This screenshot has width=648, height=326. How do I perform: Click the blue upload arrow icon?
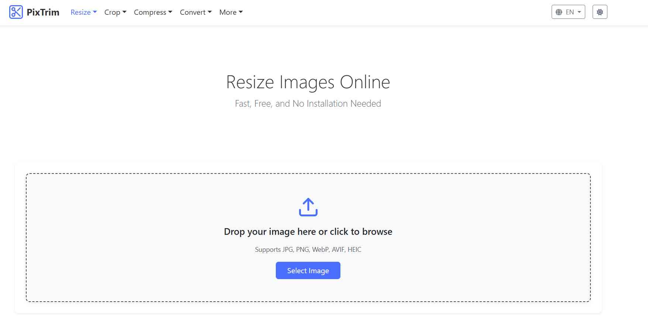(308, 207)
